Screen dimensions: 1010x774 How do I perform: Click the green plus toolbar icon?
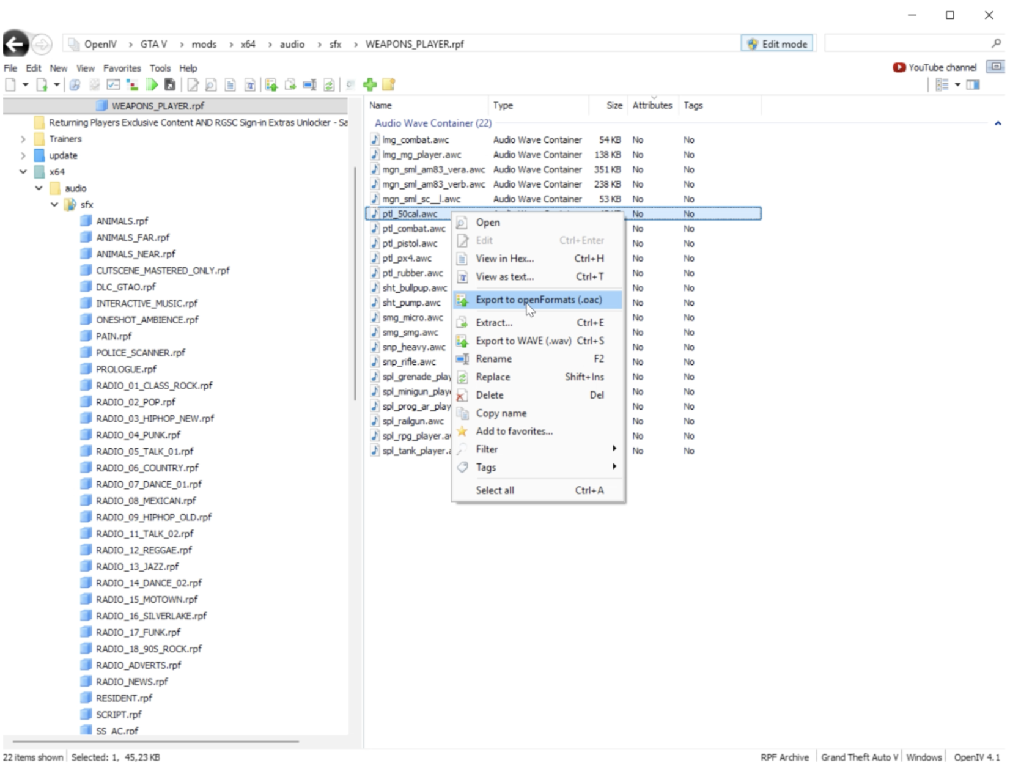click(x=370, y=85)
